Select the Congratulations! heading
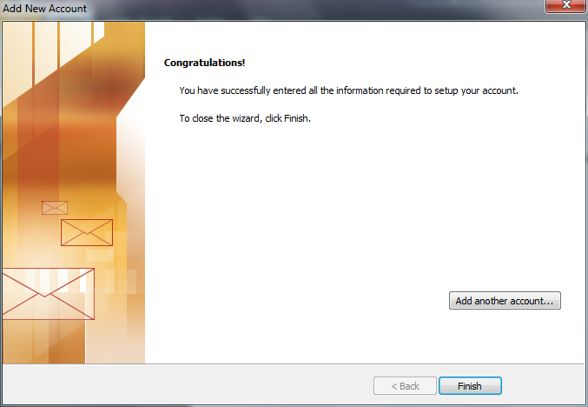Image resolution: width=588 pixels, height=407 pixels. 204,63
